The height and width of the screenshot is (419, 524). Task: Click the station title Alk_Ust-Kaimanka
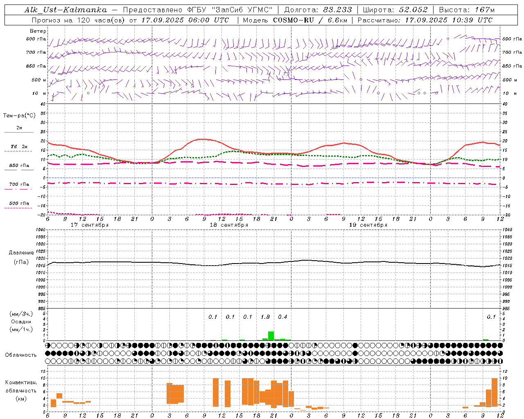65,10
